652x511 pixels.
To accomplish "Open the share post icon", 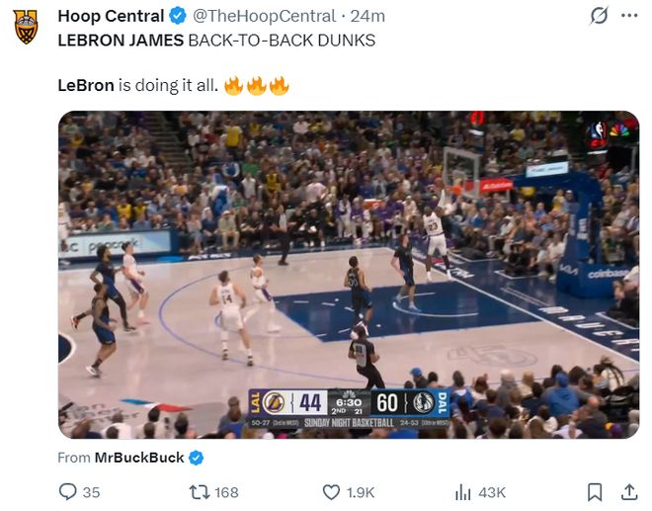I will point(628,491).
